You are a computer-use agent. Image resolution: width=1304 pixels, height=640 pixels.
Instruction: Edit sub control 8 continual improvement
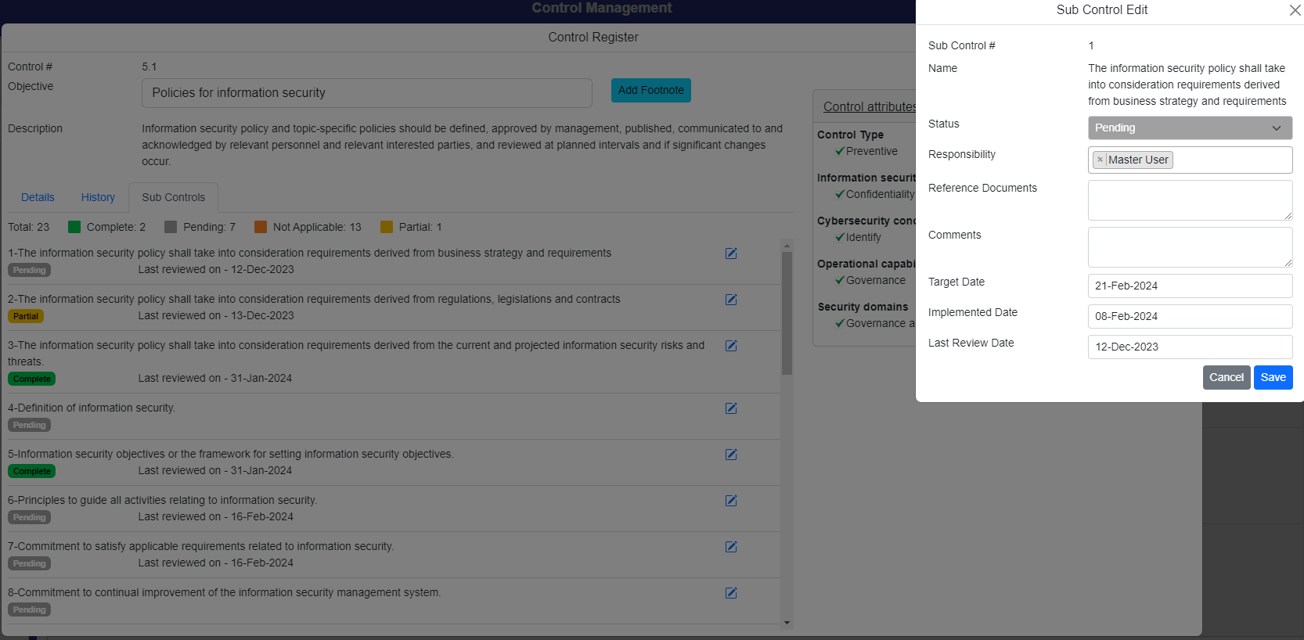point(731,593)
